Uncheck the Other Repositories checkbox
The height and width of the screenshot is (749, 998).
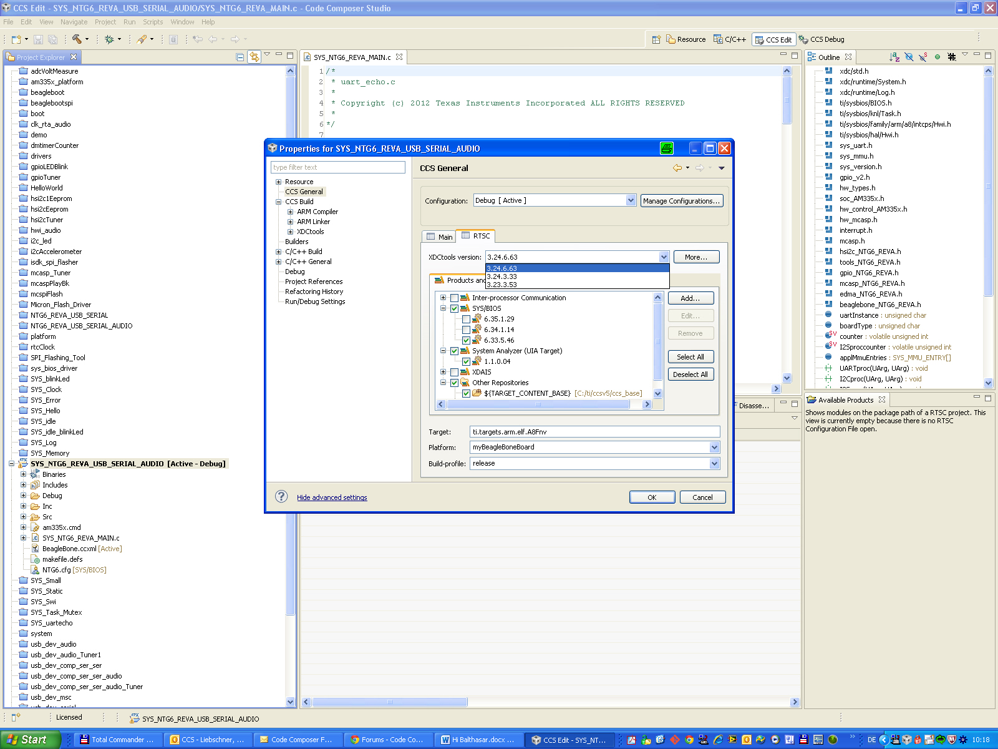tap(454, 383)
